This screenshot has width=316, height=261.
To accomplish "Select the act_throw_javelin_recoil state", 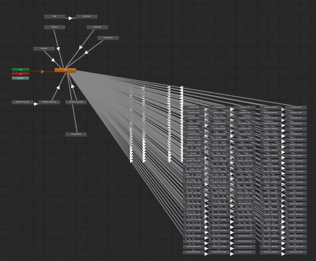I will tap(296, 247).
